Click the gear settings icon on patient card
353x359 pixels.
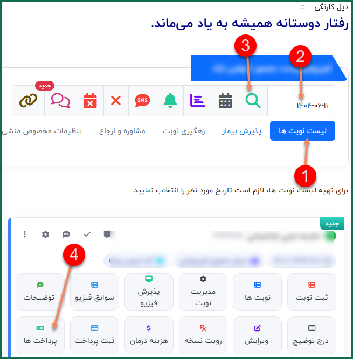coord(45,234)
